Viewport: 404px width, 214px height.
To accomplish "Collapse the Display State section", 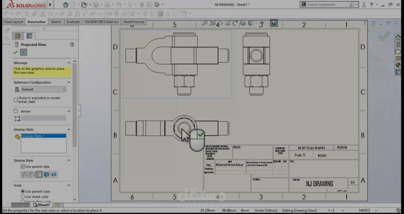I will (x=68, y=129).
